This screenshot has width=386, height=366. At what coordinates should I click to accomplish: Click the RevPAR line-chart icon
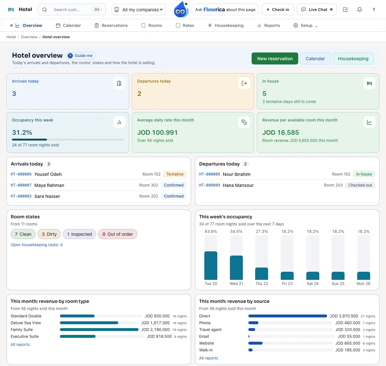(369, 122)
